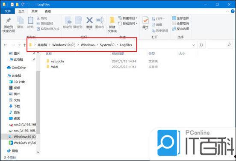Click sidebar scrollbar down arrow
This screenshot has height=161, width=236.
click(x=38, y=152)
